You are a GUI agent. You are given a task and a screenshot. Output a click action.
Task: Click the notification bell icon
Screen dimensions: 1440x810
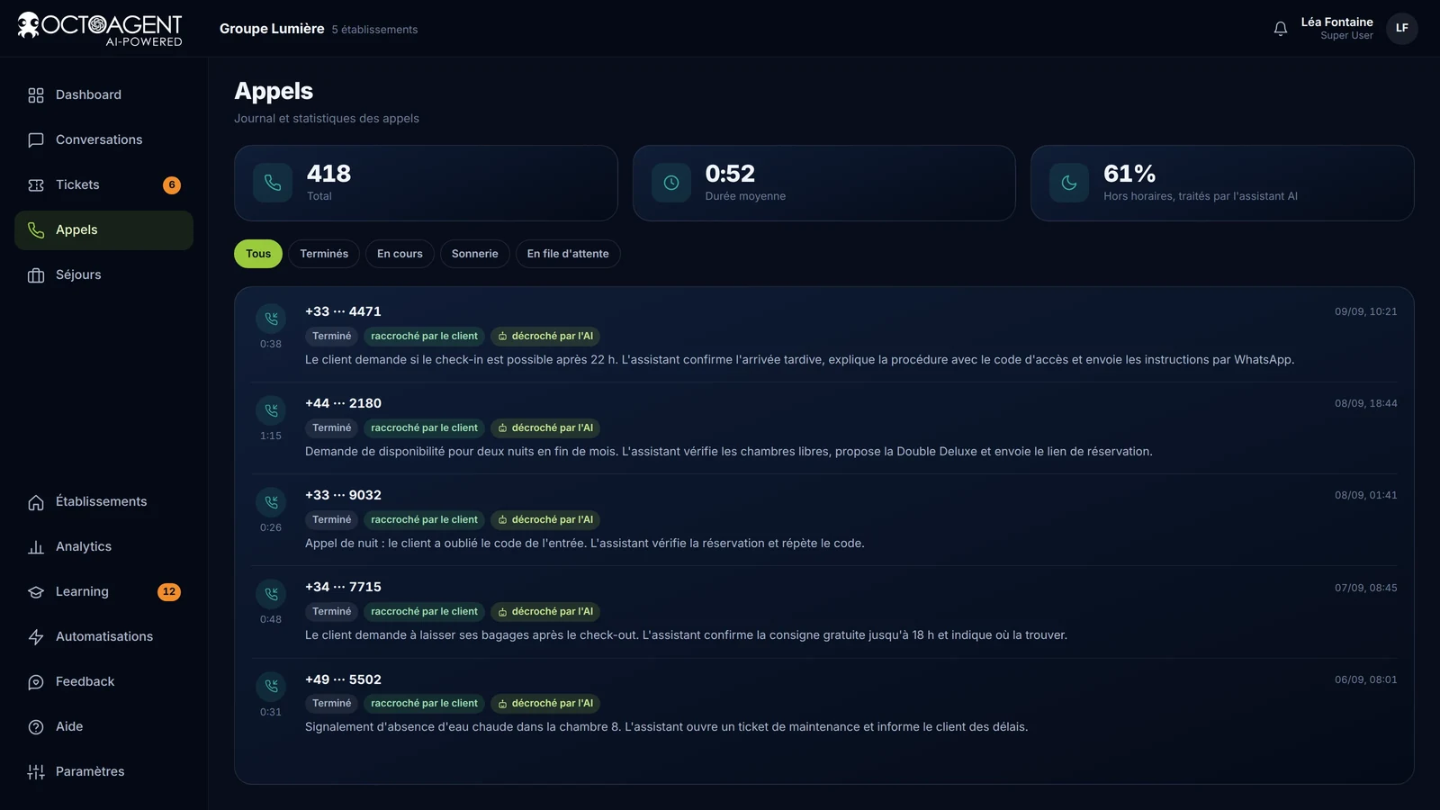point(1281,29)
